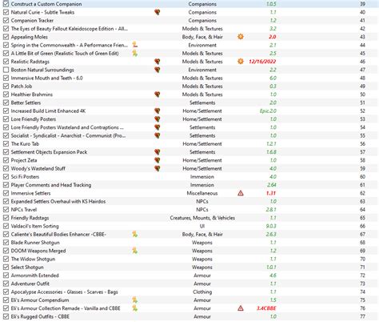The image size is (379, 322).
Task: Toggle Sci Fi Posters checkbox
Action: pyautogui.click(x=6, y=177)
